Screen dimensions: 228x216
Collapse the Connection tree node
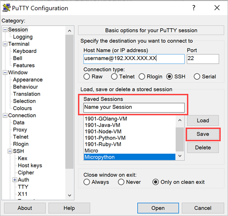pos(5,115)
